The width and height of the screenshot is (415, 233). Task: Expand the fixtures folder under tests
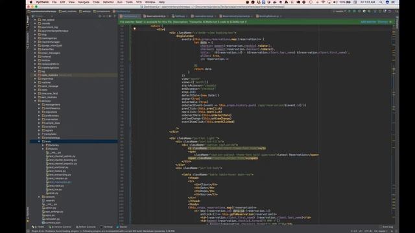(43, 149)
